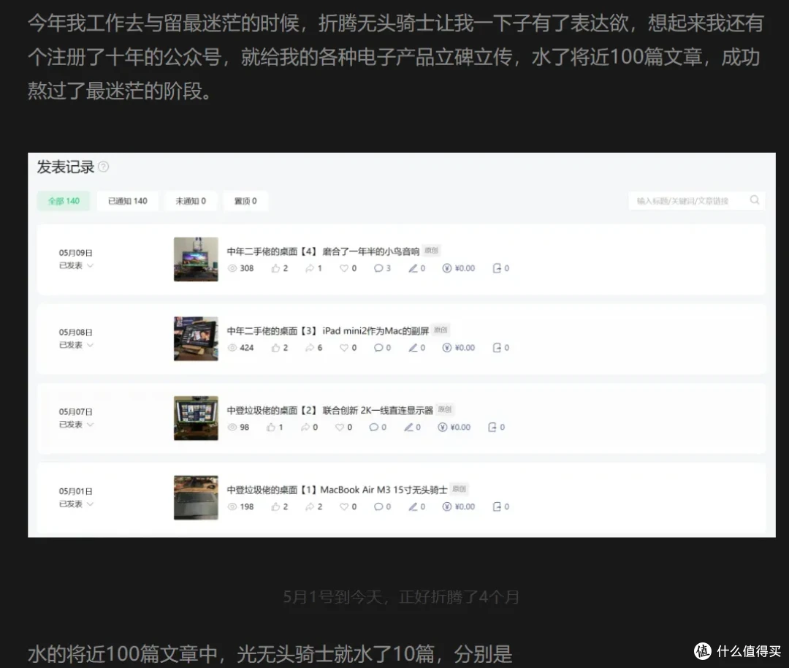Viewport: 789px width, 668px height.
Task: Select the 全部 140 tab
Action: tap(64, 201)
